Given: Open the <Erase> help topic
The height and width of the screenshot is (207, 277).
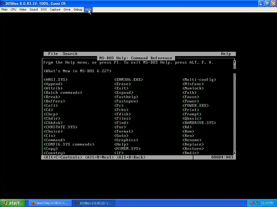Looking at the screenshot, I should 123,84.
